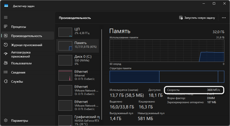Click the 31,8 ГБ graph maximum label
This screenshot has height=126, width=230.
(x=220, y=38)
